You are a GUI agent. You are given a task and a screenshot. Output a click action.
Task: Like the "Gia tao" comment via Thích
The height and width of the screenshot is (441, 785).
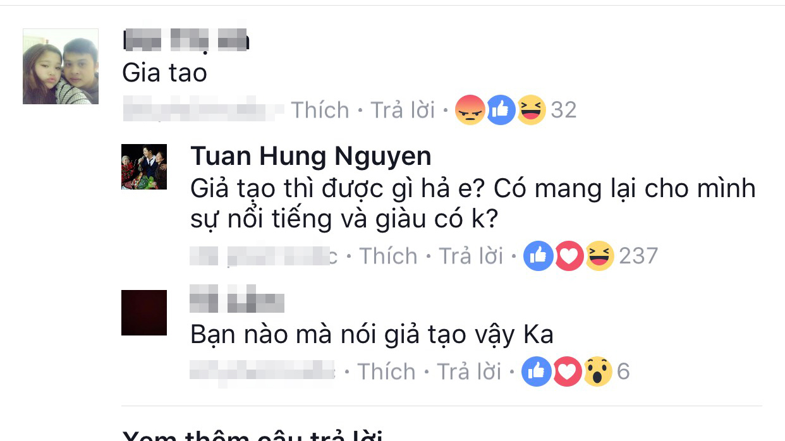pyautogui.click(x=320, y=110)
